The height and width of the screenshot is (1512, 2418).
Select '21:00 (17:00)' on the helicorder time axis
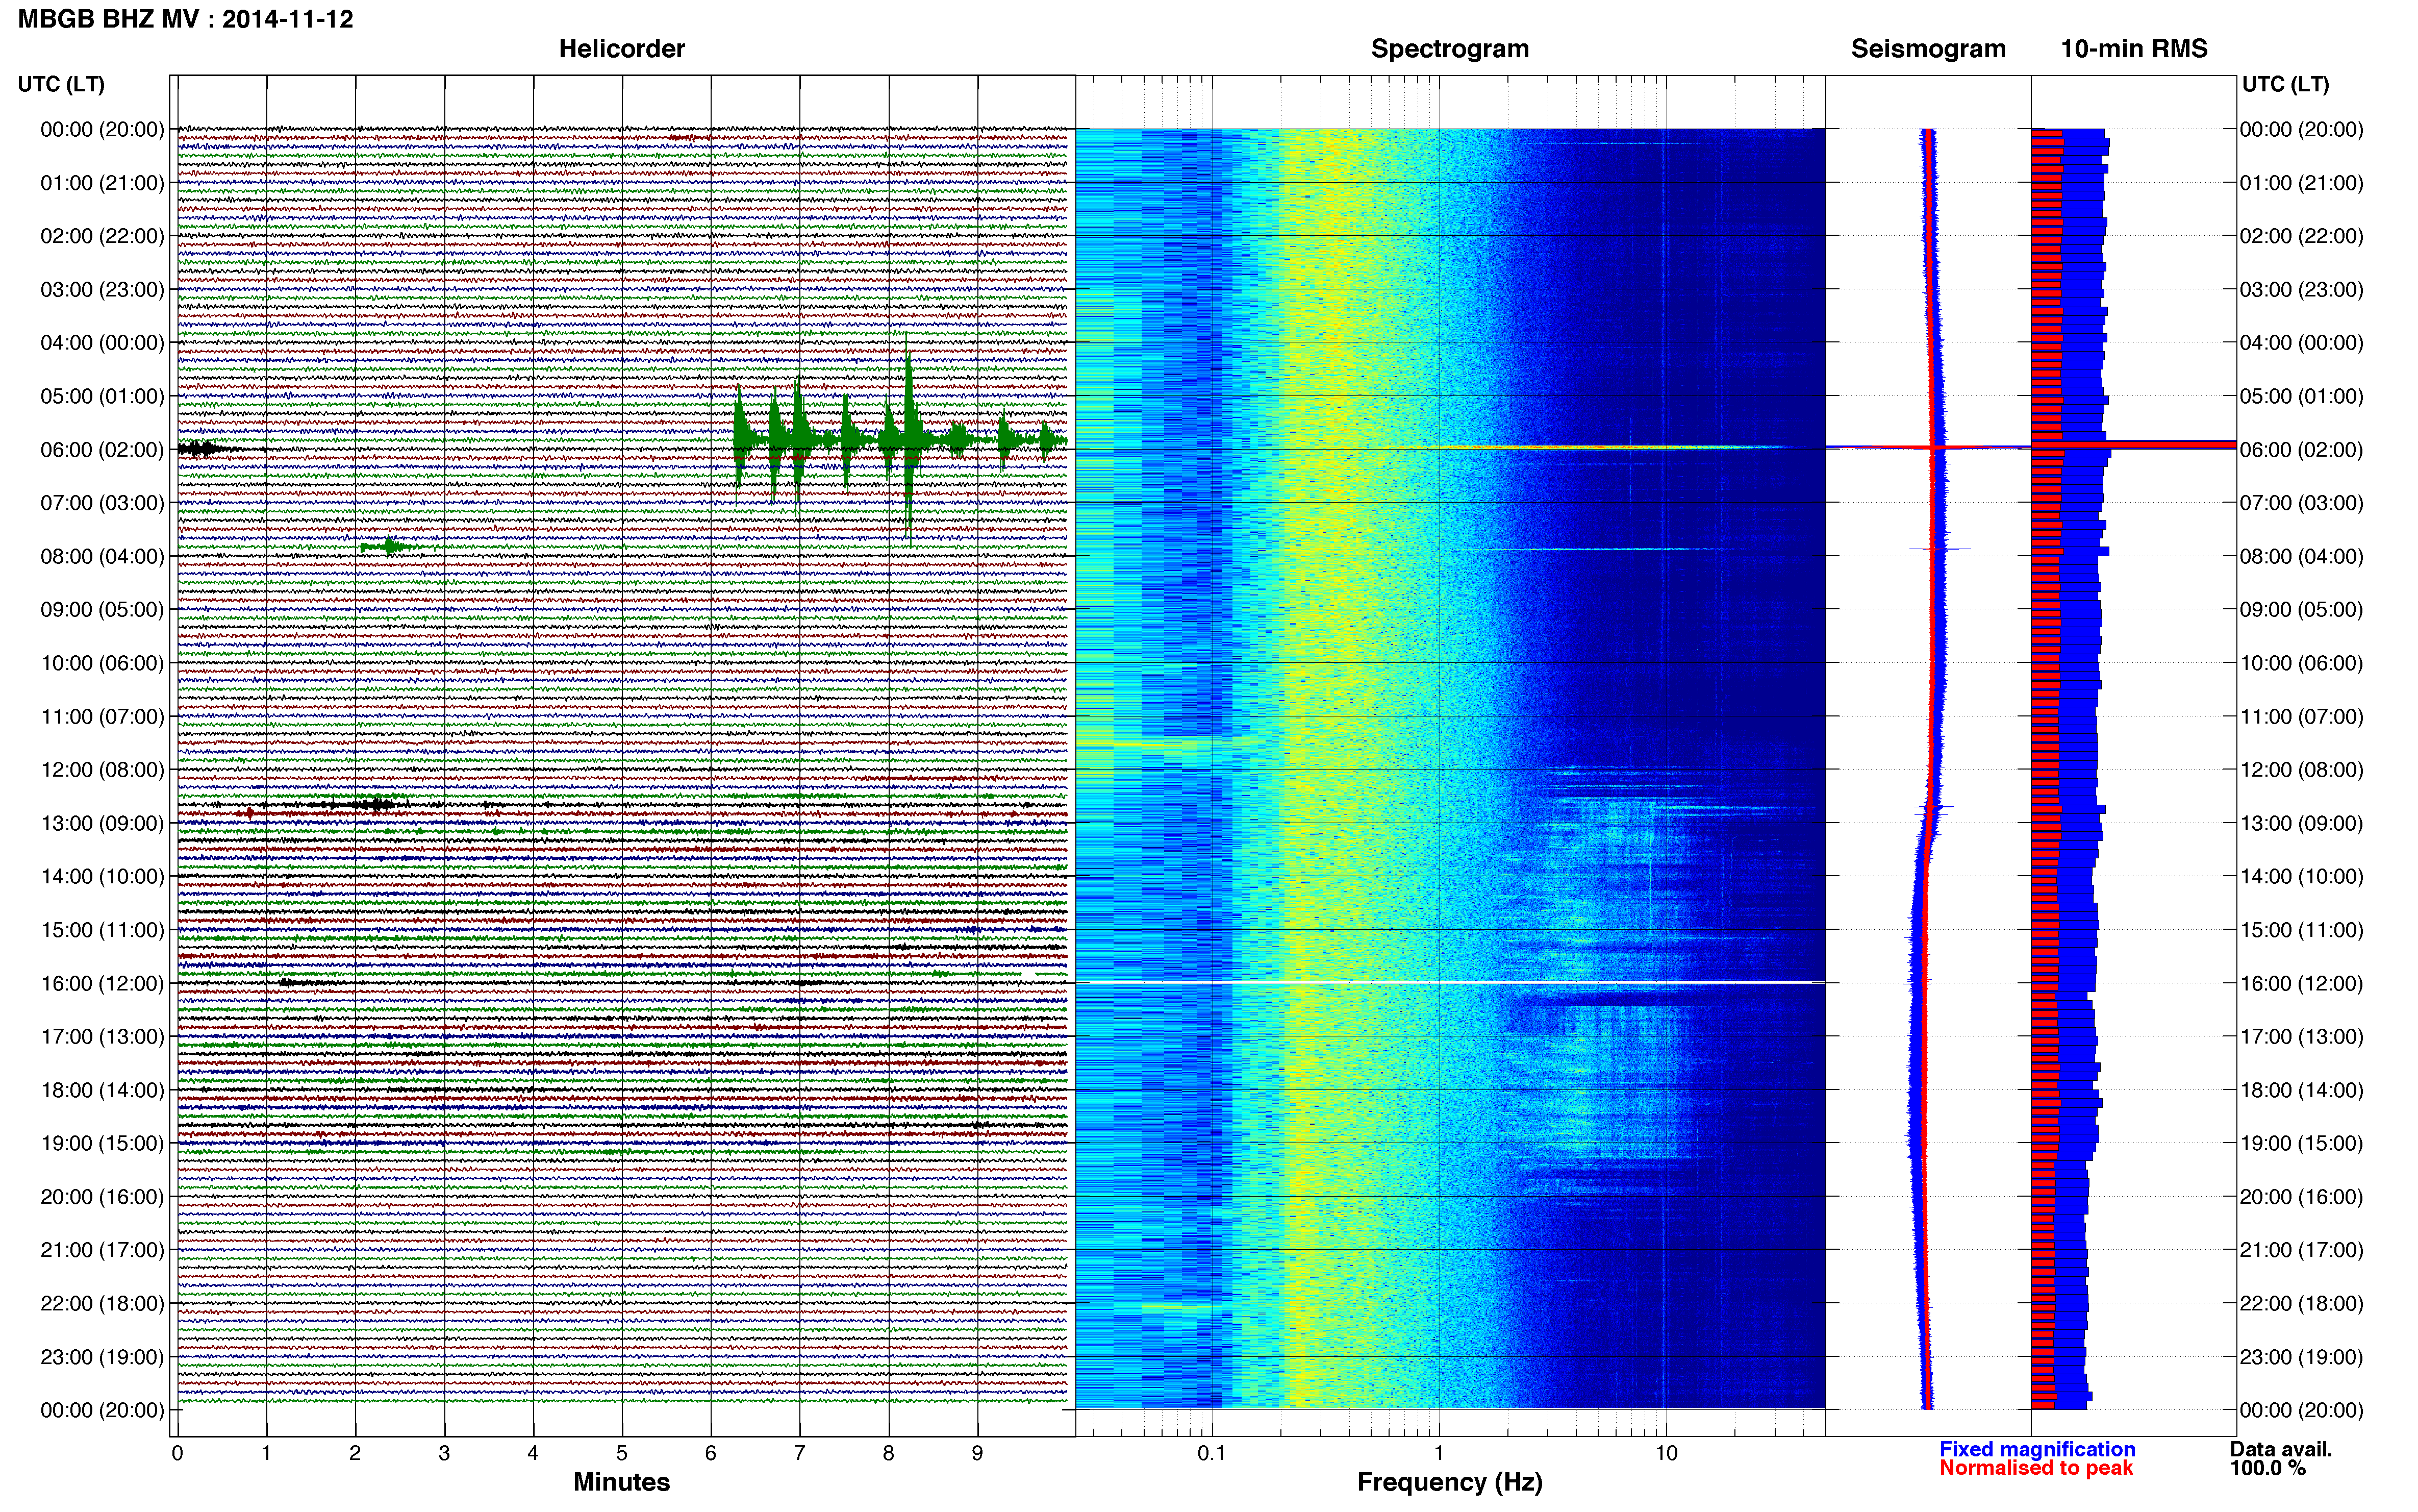[x=102, y=1250]
